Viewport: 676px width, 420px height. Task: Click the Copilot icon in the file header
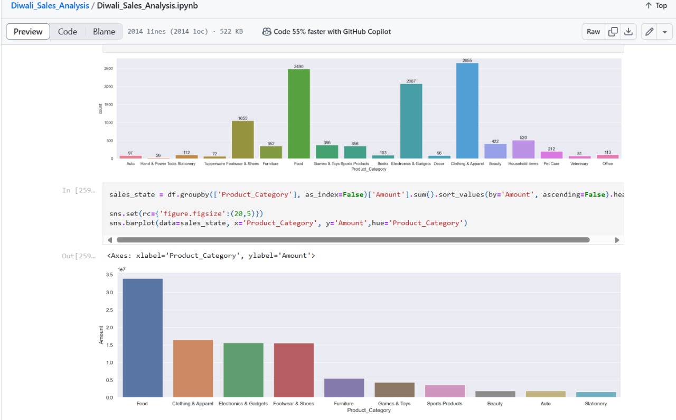click(x=267, y=32)
